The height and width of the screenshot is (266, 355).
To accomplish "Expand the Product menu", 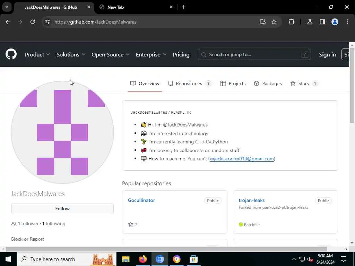I will point(37,54).
